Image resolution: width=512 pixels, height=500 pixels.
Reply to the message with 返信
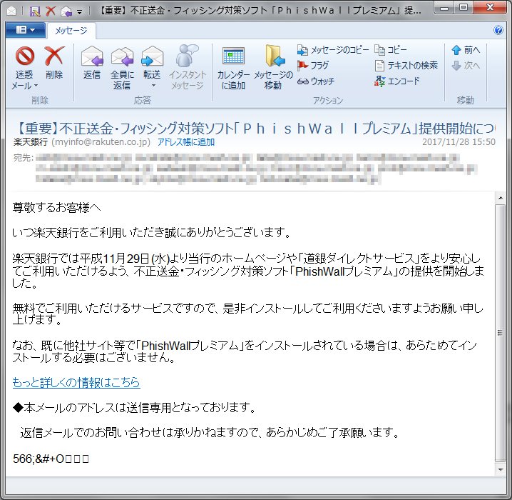[92, 63]
